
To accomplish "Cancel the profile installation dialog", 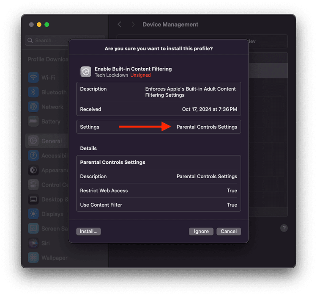I will [229, 231].
